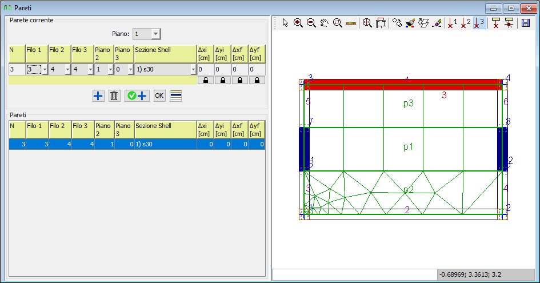Expand the Sezione Shell combo box

[193, 69]
